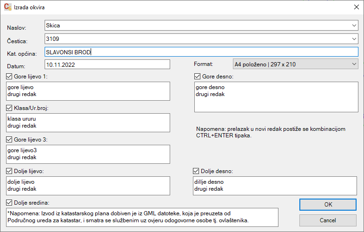The image size is (364, 232).
Task: Click the Dolje sredina note text box
Action: tap(142, 216)
